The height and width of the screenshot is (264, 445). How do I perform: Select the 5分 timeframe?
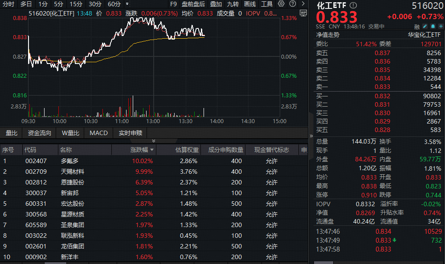tap(59, 4)
